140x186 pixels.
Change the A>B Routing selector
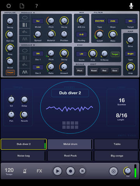(x=81, y=34)
